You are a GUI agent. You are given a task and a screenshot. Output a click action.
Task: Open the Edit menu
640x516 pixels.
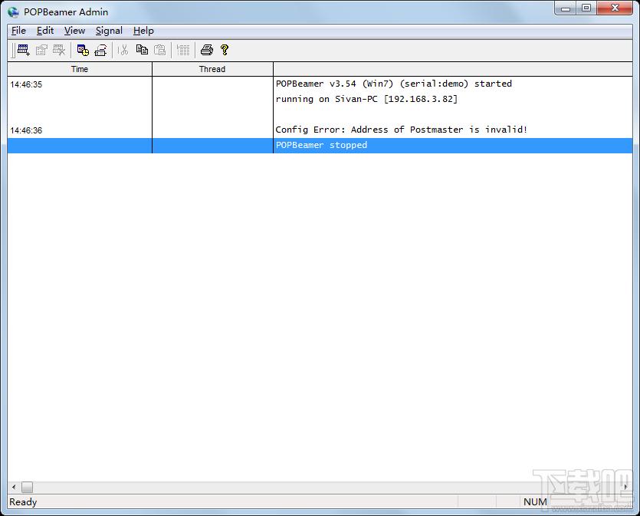[45, 31]
